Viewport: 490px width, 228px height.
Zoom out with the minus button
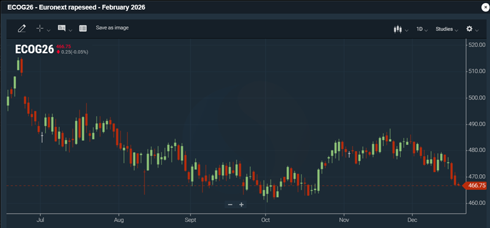coord(230,205)
